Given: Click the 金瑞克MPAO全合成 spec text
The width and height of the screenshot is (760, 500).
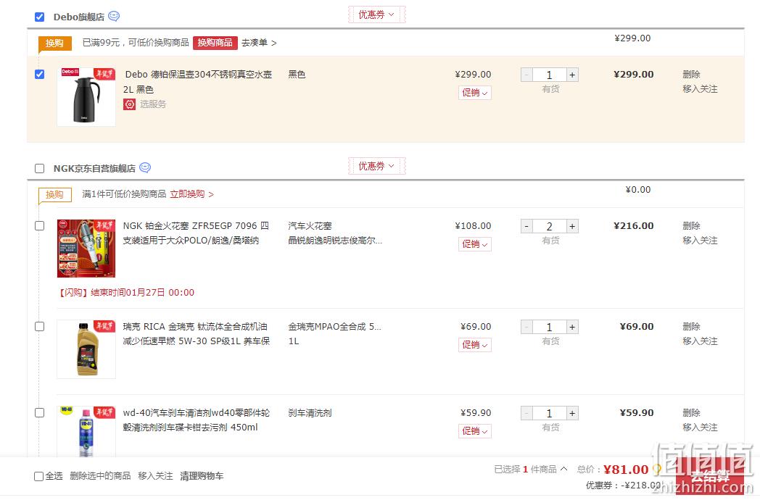Looking at the screenshot, I should coord(334,327).
